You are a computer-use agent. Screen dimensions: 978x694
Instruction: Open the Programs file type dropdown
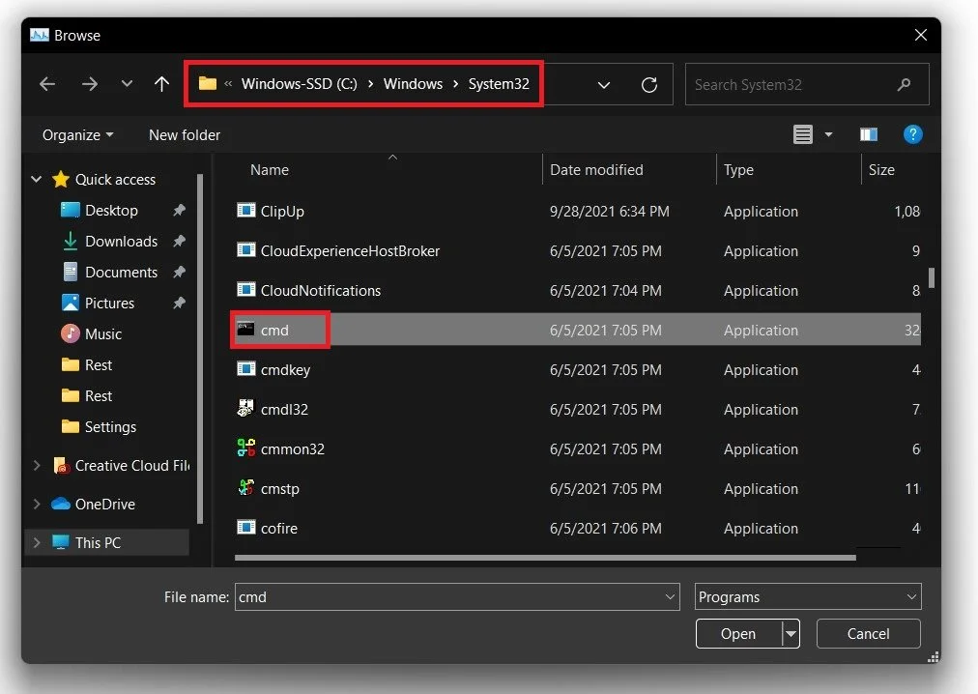[808, 596]
